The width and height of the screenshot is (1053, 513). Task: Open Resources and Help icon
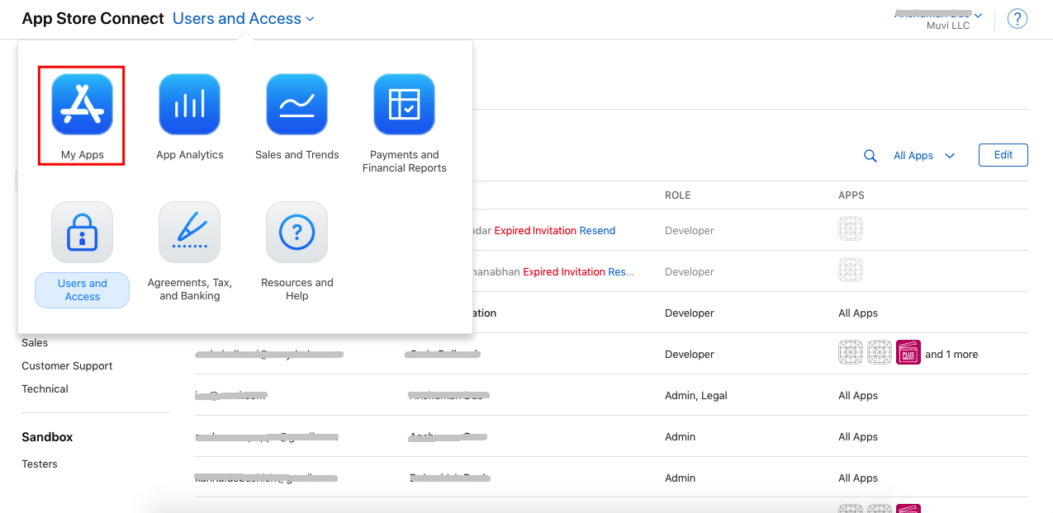(296, 232)
